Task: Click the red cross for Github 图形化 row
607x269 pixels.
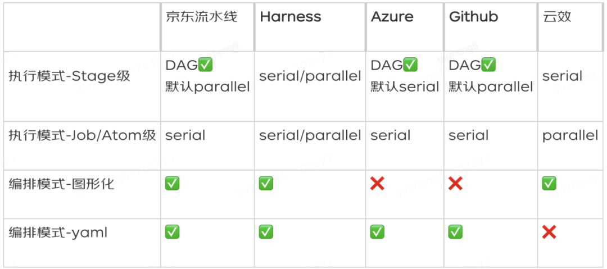Action: click(x=455, y=184)
